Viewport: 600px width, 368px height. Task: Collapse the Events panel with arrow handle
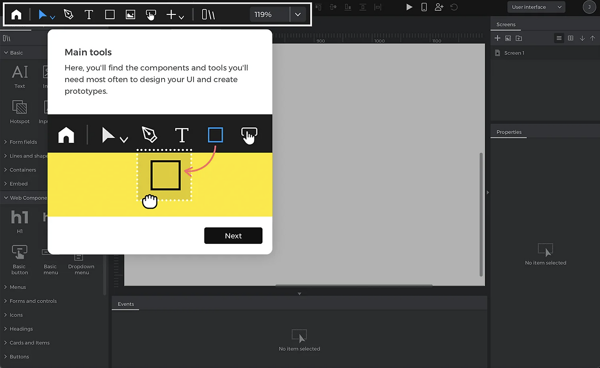click(x=300, y=294)
